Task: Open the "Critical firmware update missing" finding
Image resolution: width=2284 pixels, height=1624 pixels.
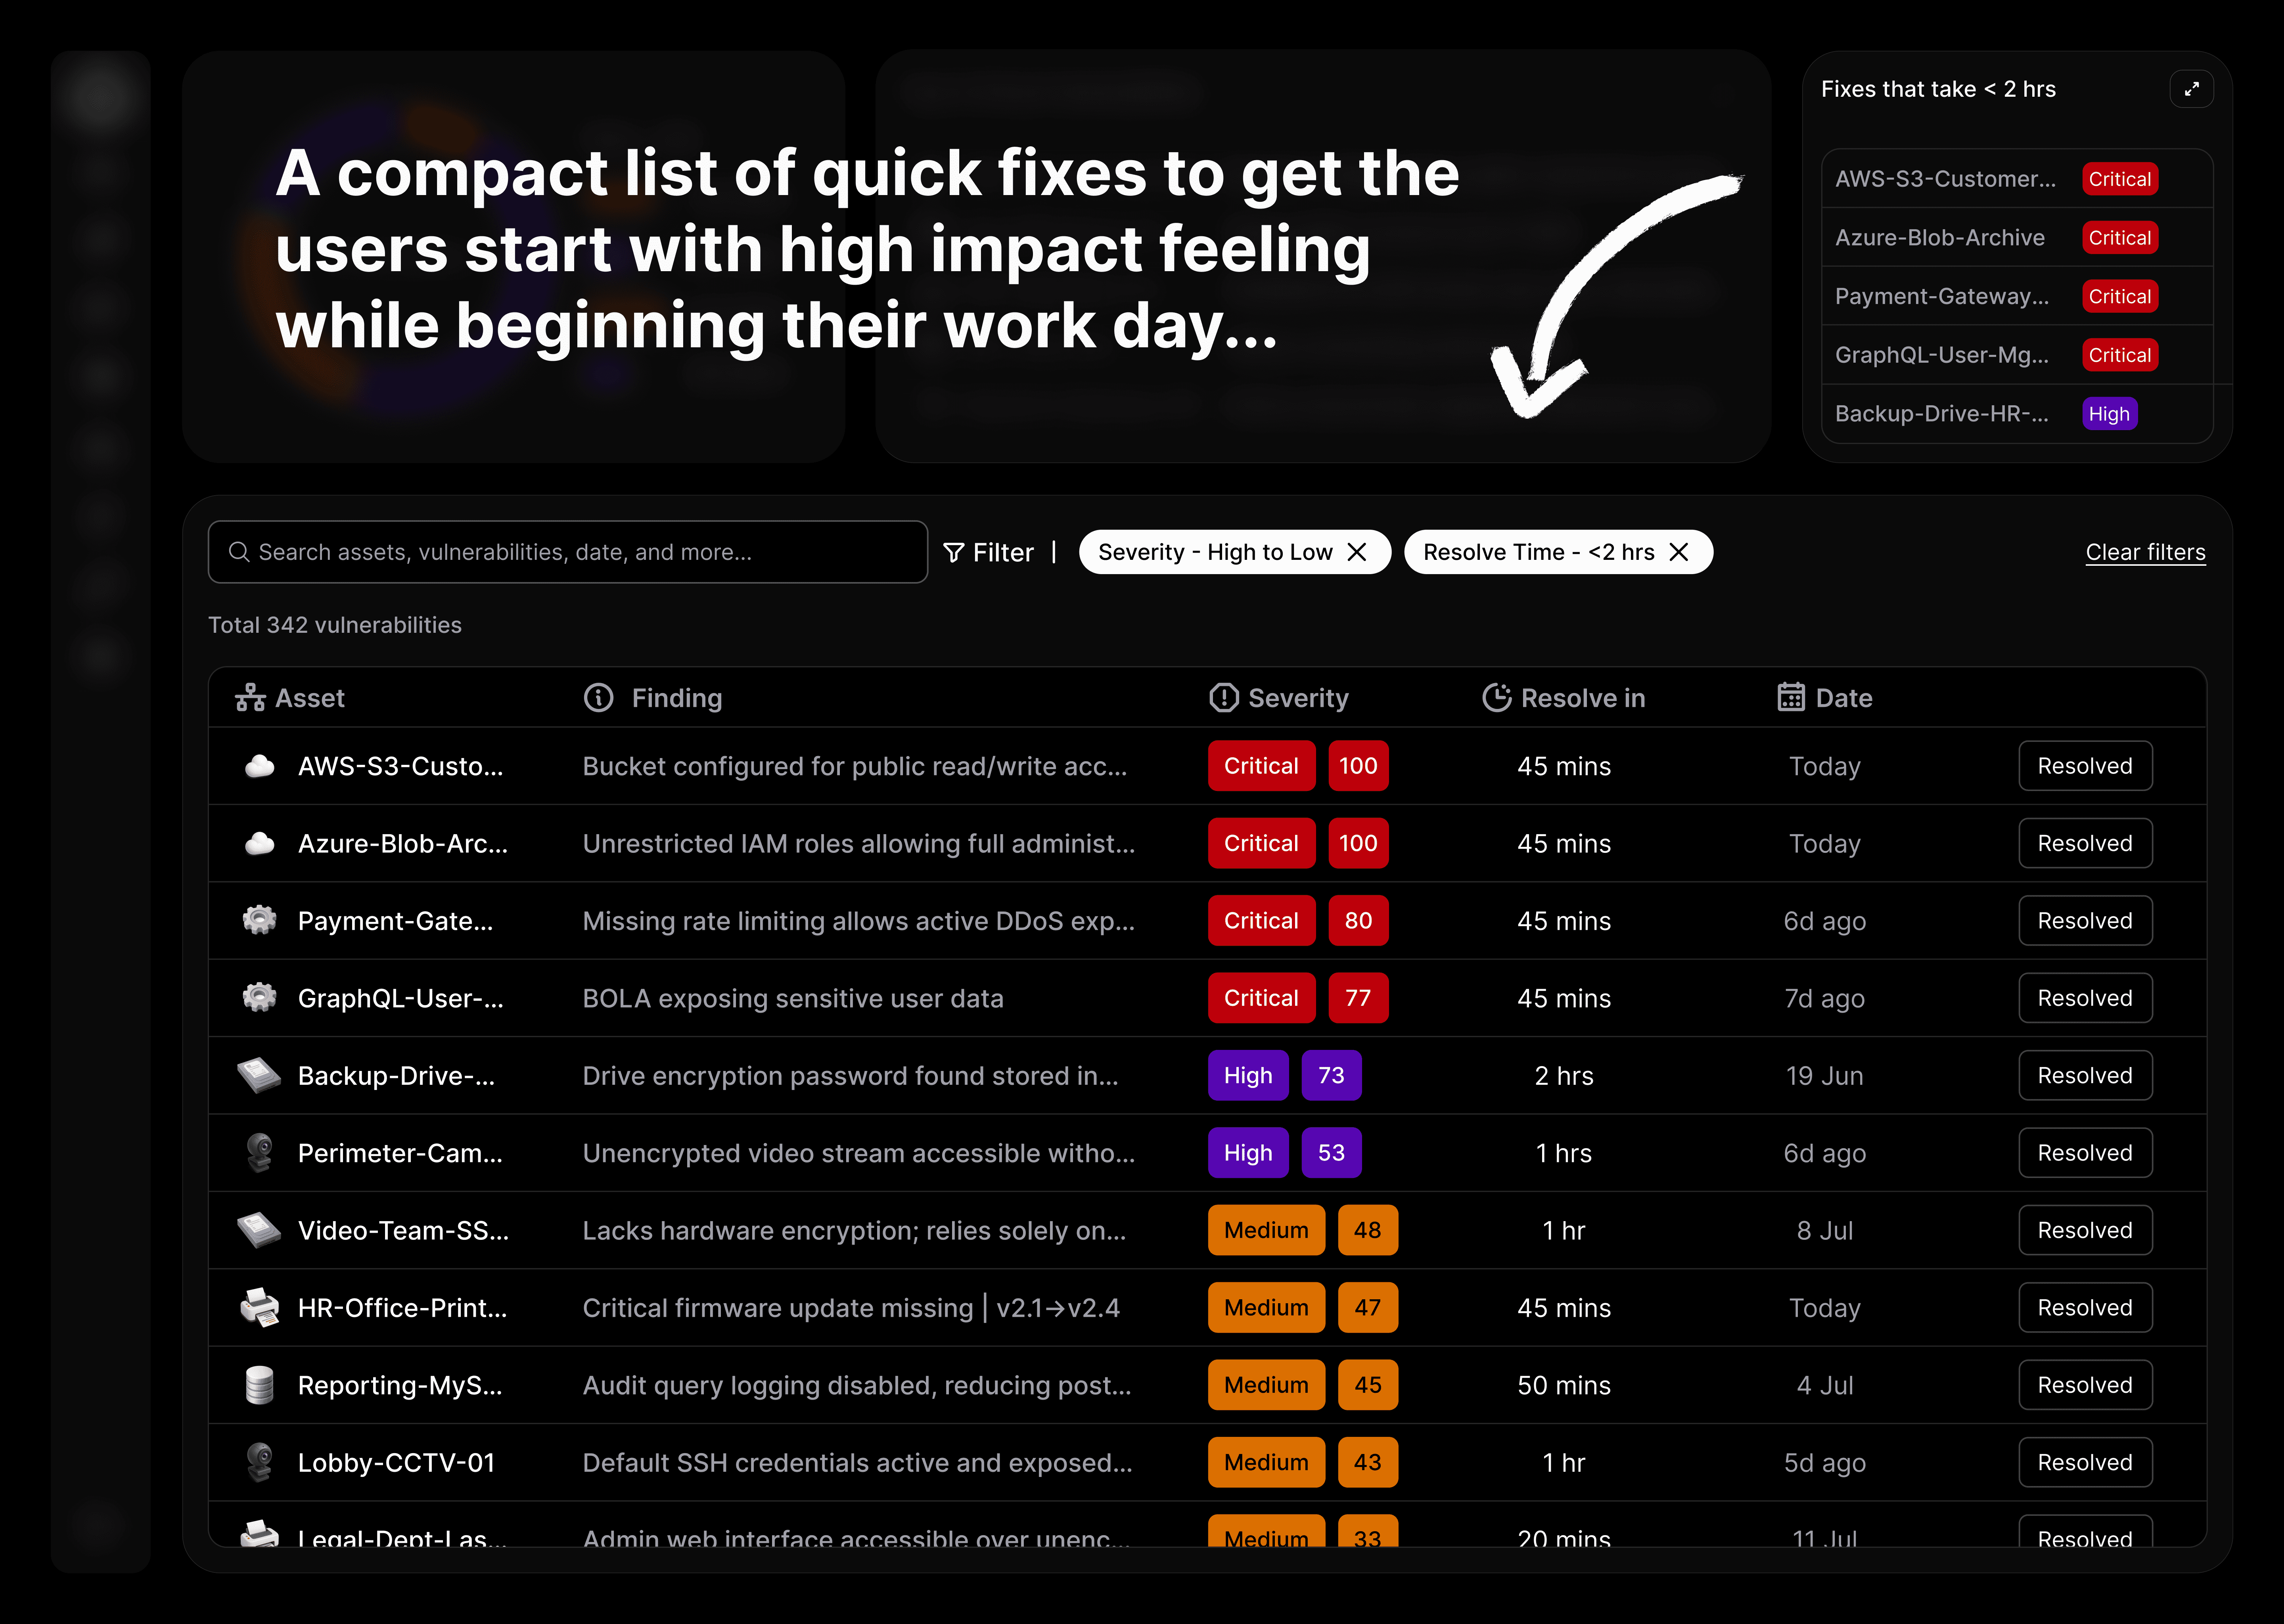Action: tap(851, 1308)
